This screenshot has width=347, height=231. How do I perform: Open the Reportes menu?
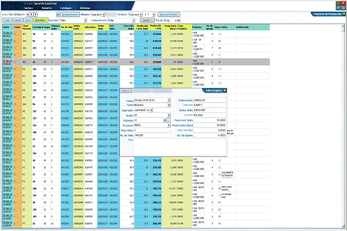click(49, 8)
